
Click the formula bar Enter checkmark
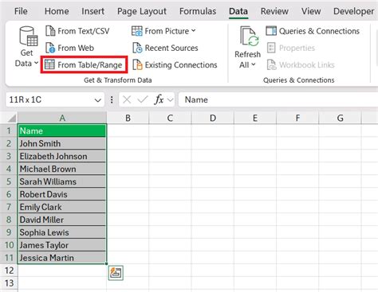143,99
